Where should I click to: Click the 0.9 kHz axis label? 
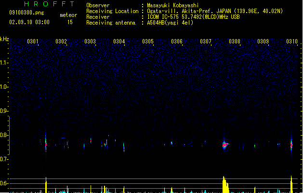coord(4,111)
